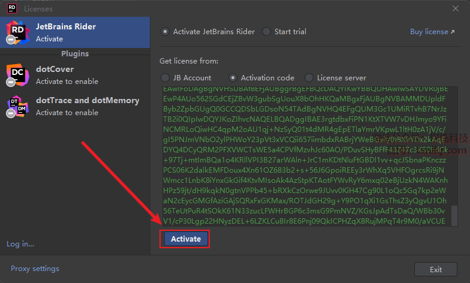Image resolution: width=470 pixels, height=283 pixels.
Task: Select the Activate JetBrains Rider radio option
Action: tap(165, 32)
